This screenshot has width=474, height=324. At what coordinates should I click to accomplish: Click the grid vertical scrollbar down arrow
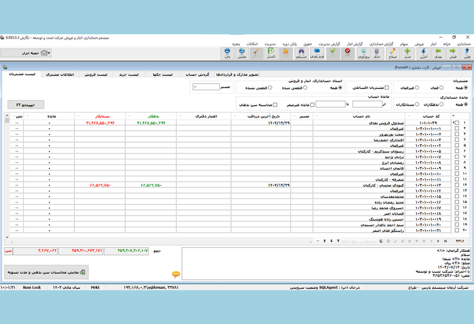tap(7, 237)
